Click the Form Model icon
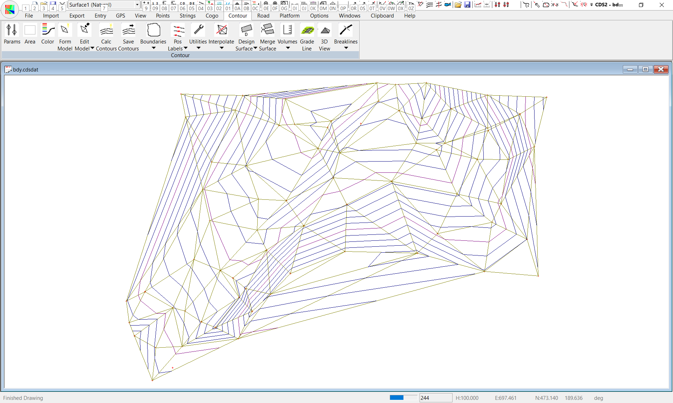This screenshot has width=673, height=403. [65, 30]
